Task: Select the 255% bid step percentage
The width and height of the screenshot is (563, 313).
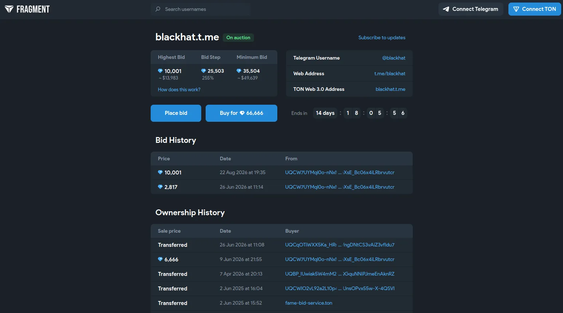Action: 208,78
